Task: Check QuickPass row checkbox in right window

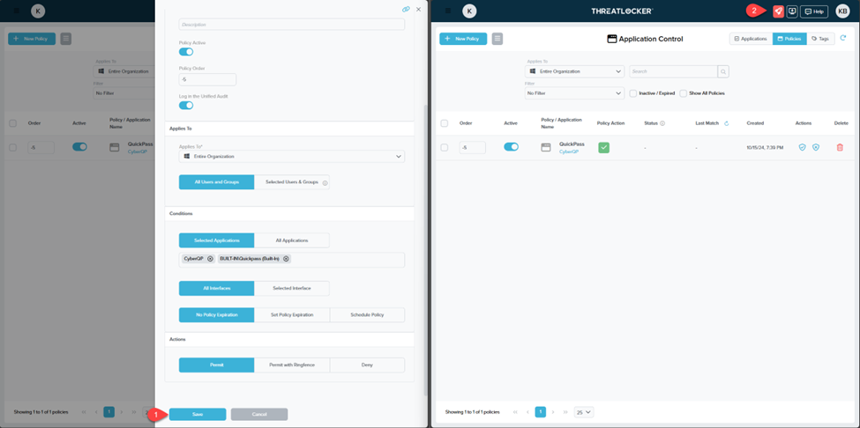Action: point(445,147)
